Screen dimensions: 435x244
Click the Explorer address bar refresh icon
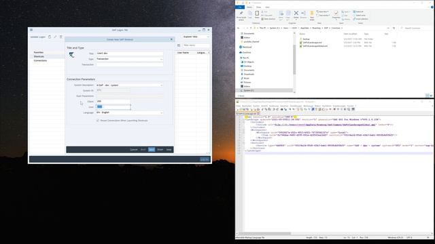pyautogui.click(x=394, y=28)
